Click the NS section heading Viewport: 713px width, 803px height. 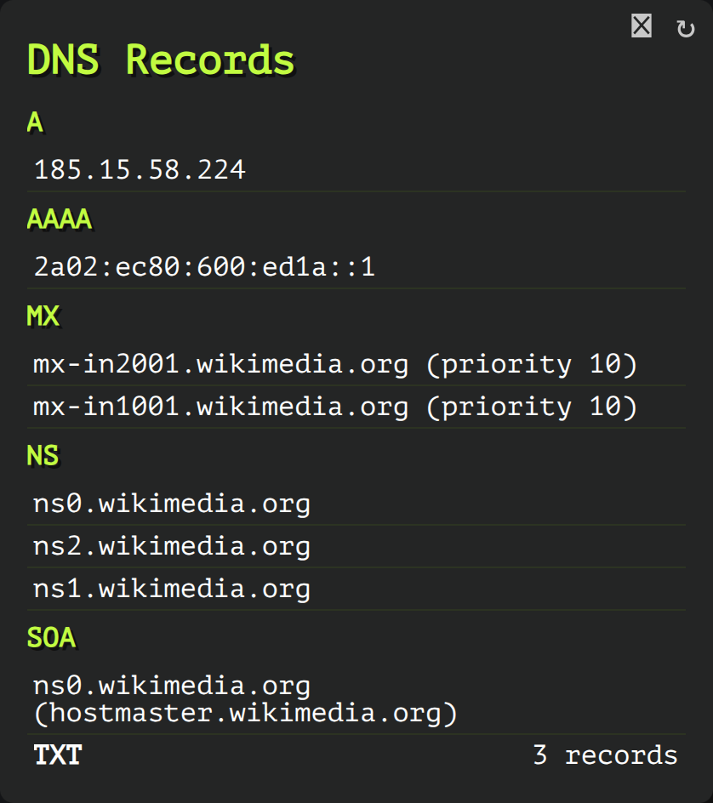[43, 455]
